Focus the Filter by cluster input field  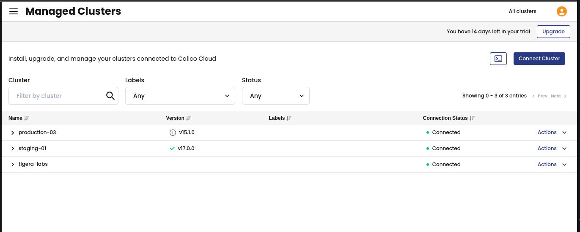(57, 96)
